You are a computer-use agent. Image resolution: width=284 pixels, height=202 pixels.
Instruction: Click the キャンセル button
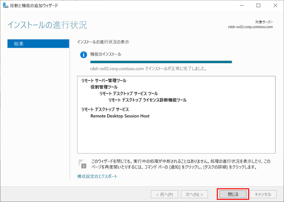tap(263, 194)
